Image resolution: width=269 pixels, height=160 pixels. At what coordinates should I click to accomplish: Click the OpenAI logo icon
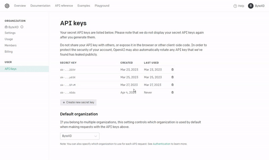pyautogui.click(x=7, y=6)
